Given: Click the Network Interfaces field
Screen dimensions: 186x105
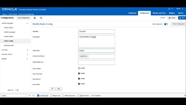Looking at the screenshot, I should point(96,56).
